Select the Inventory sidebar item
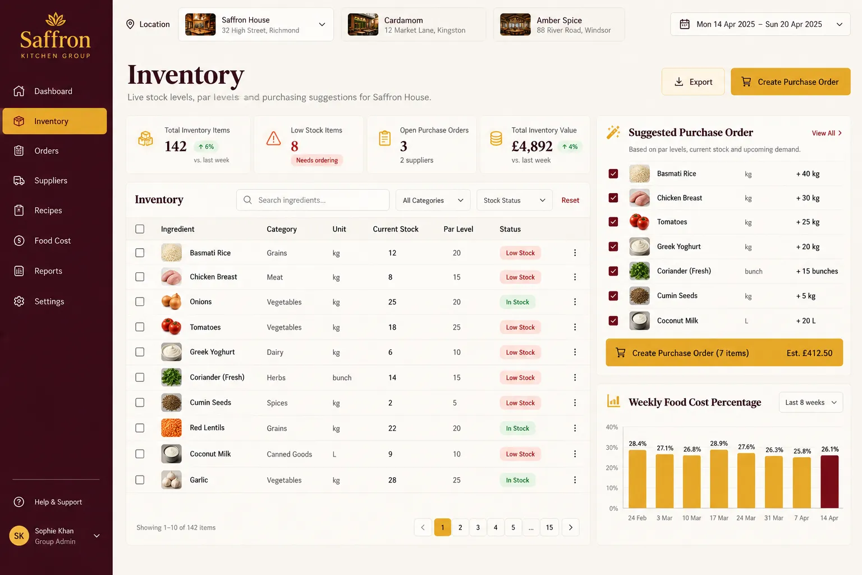This screenshot has height=575, width=862. (x=54, y=121)
